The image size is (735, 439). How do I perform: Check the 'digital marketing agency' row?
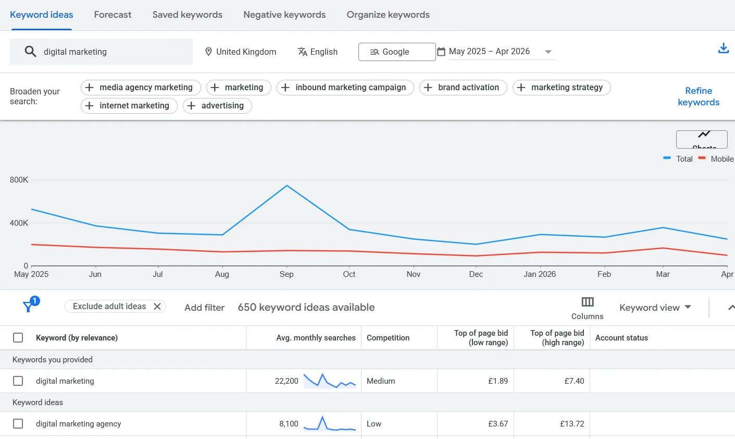point(18,424)
